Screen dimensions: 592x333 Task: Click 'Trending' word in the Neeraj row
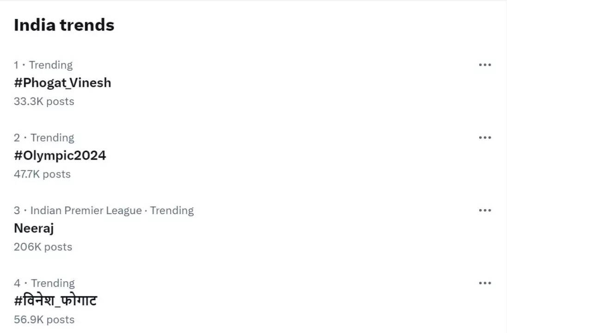click(172, 210)
